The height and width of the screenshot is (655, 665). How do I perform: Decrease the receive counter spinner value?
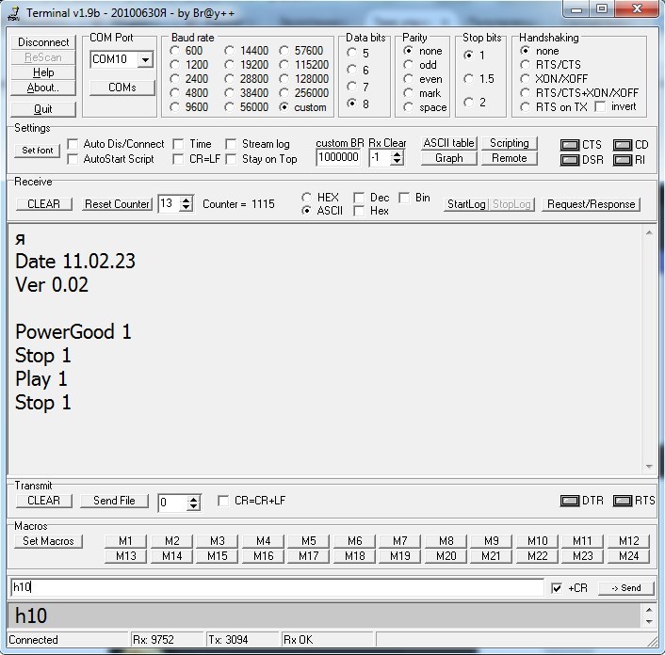tap(186, 208)
